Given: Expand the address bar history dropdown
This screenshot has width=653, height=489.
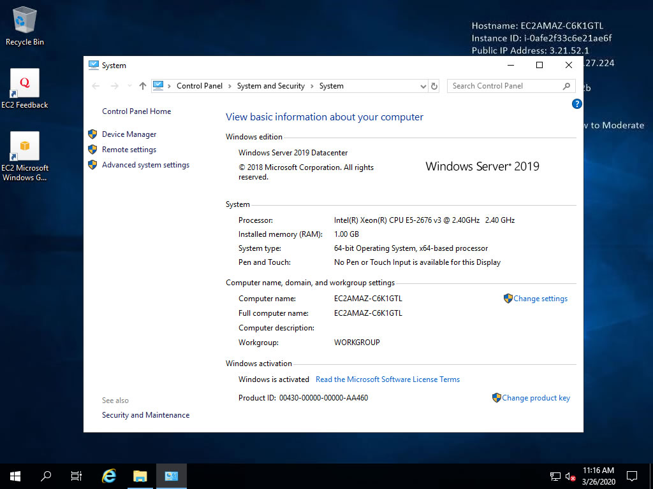Looking at the screenshot, I should (423, 86).
